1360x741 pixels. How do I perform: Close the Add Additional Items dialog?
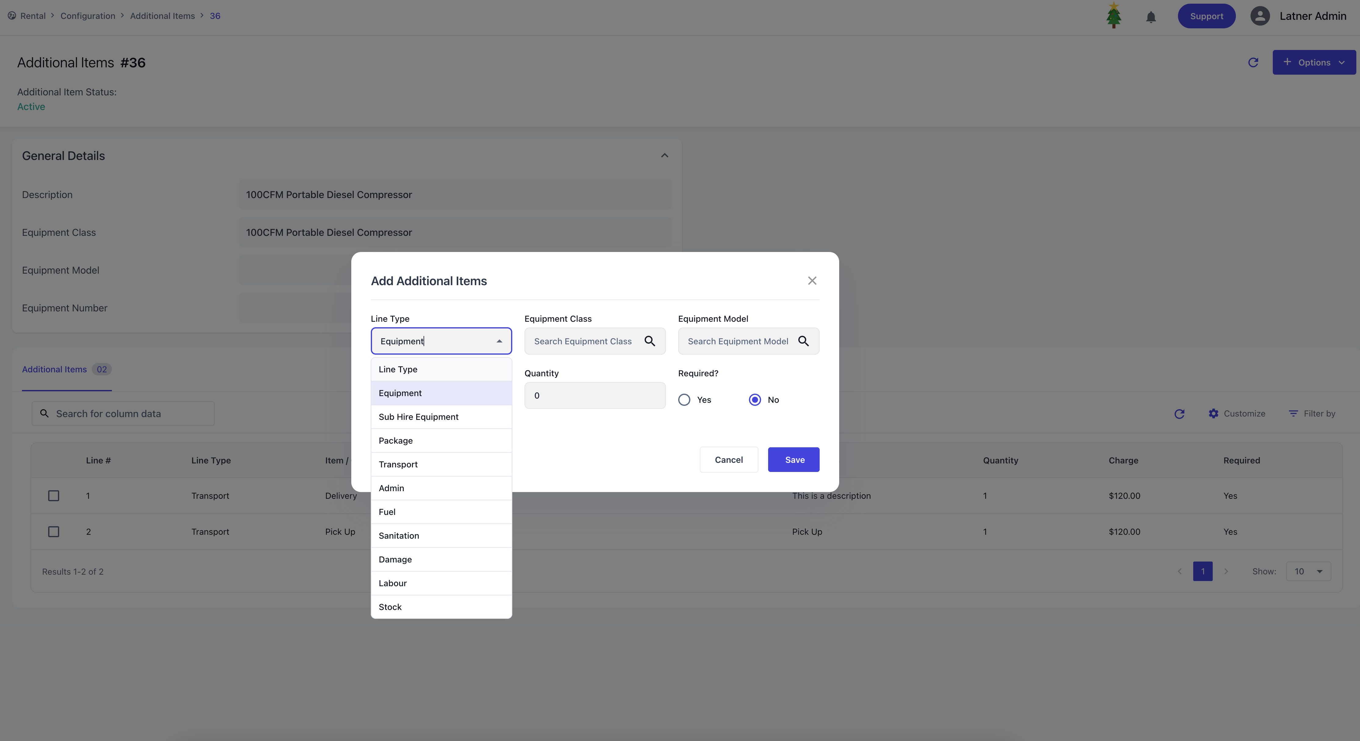[812, 281]
